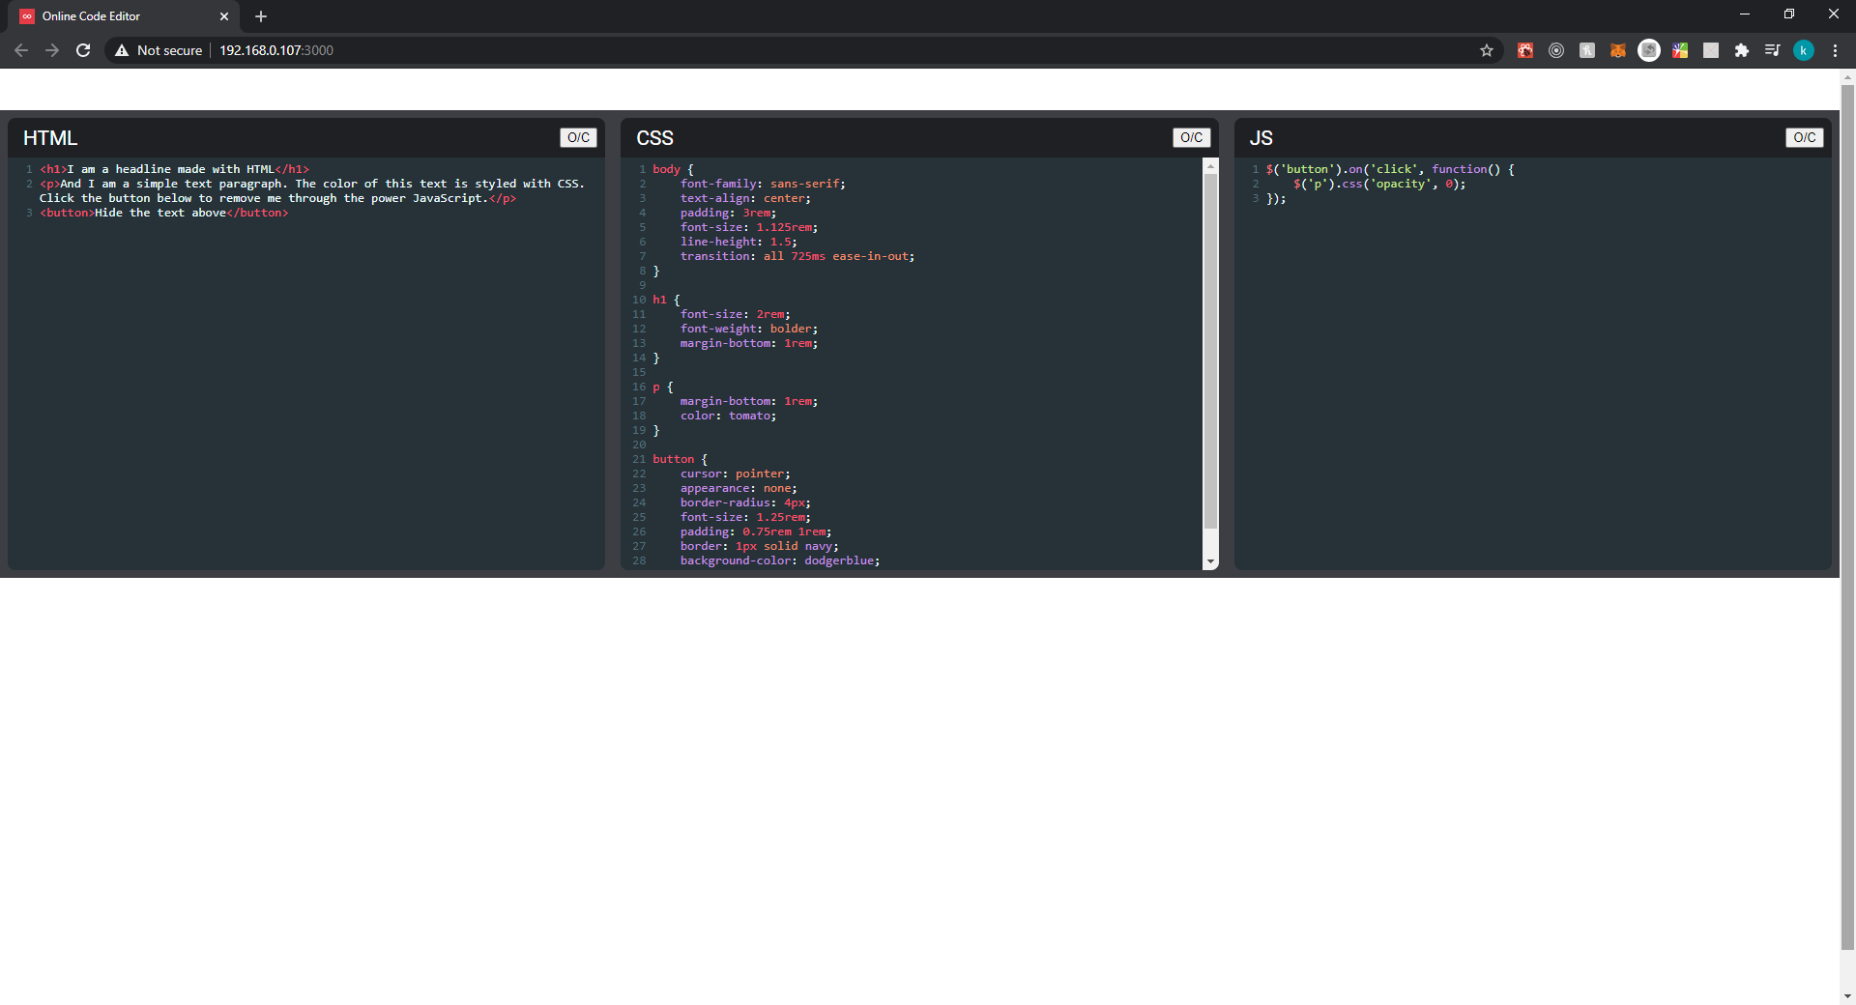Click the colorful four-square extension icon
This screenshot has height=1005, width=1856.
tap(1680, 50)
